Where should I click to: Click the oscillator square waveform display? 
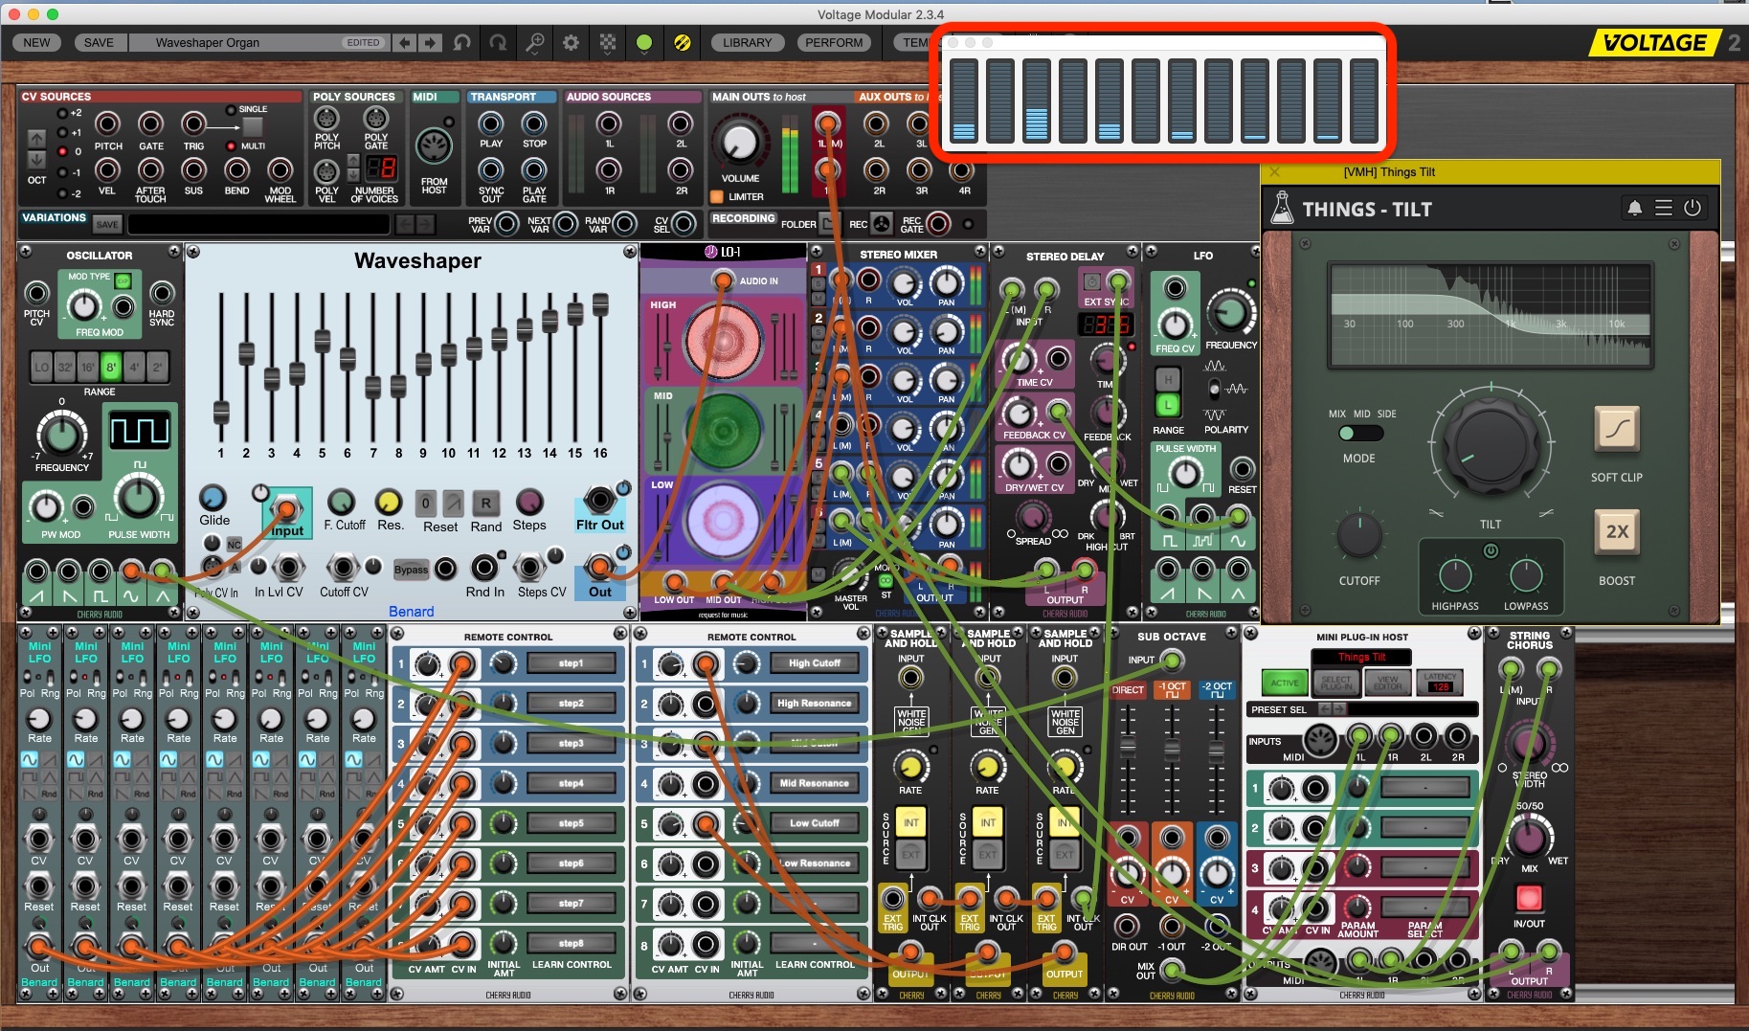(140, 430)
